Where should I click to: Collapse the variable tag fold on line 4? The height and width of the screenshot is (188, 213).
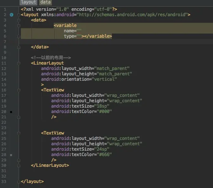point(19,26)
